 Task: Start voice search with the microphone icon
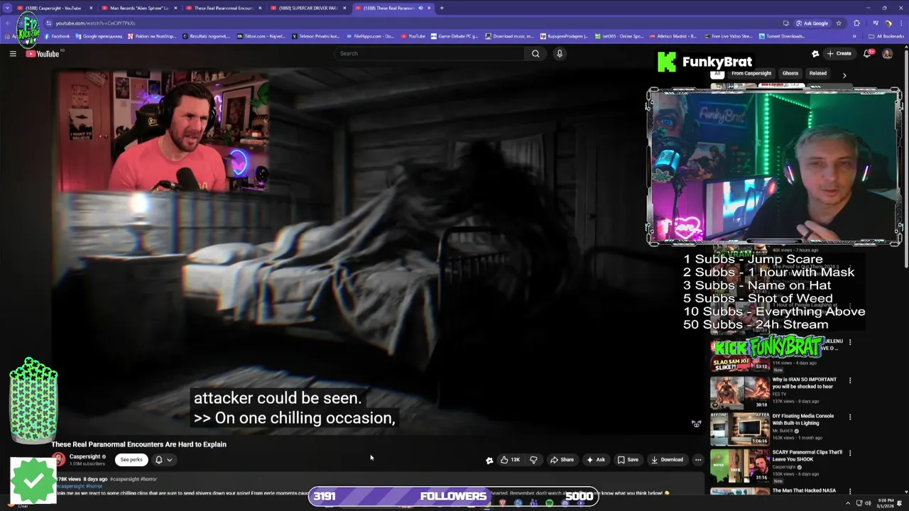coord(560,53)
